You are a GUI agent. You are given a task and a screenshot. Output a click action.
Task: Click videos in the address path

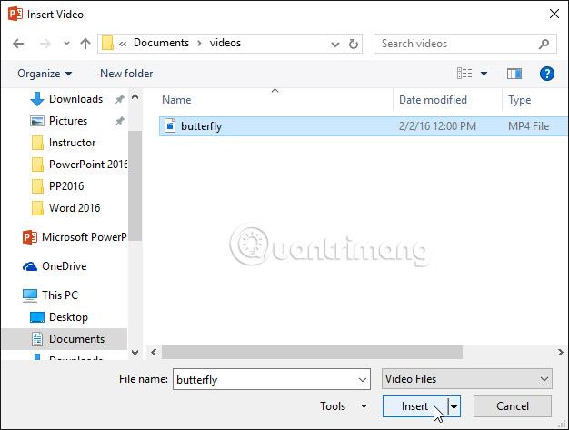click(x=225, y=43)
